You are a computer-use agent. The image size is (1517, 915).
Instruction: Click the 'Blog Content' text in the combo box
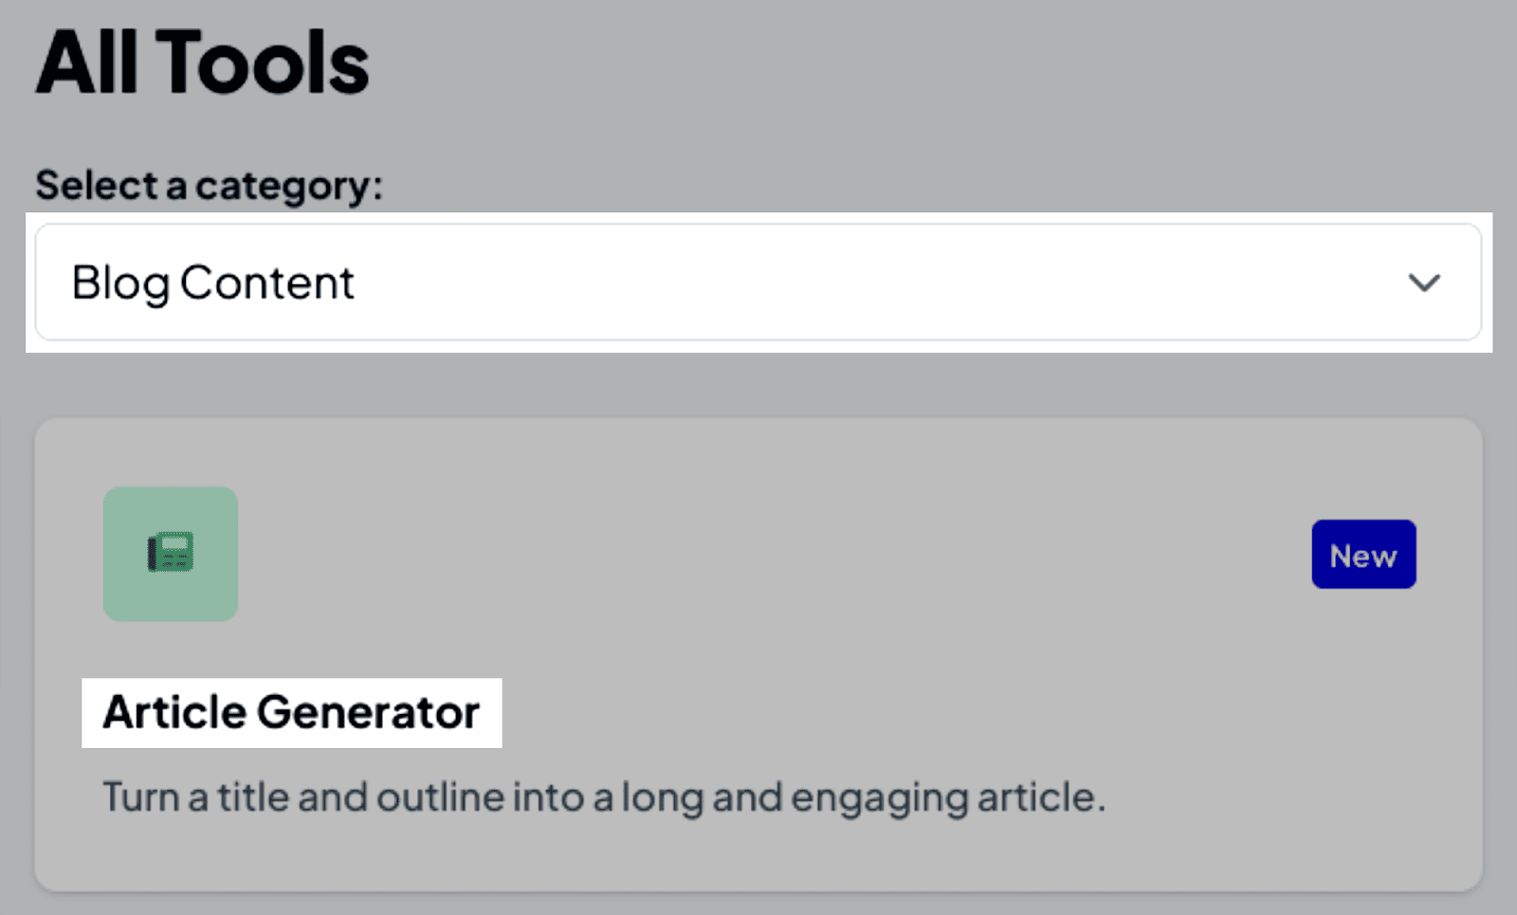(212, 283)
